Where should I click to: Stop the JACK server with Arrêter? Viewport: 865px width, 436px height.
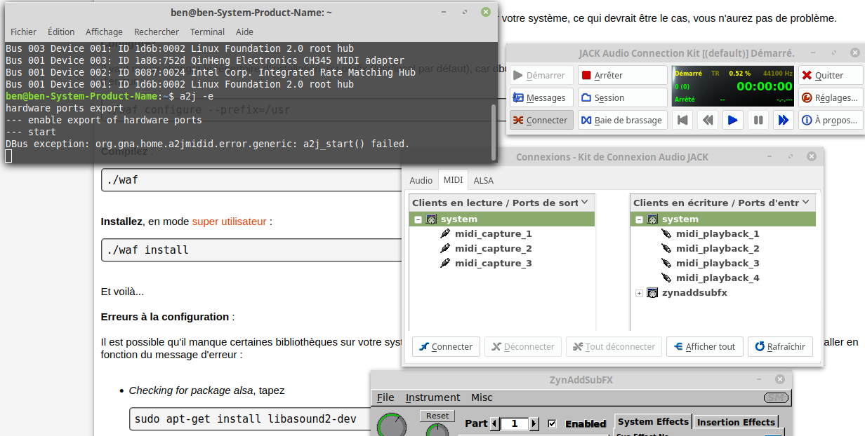click(x=622, y=75)
